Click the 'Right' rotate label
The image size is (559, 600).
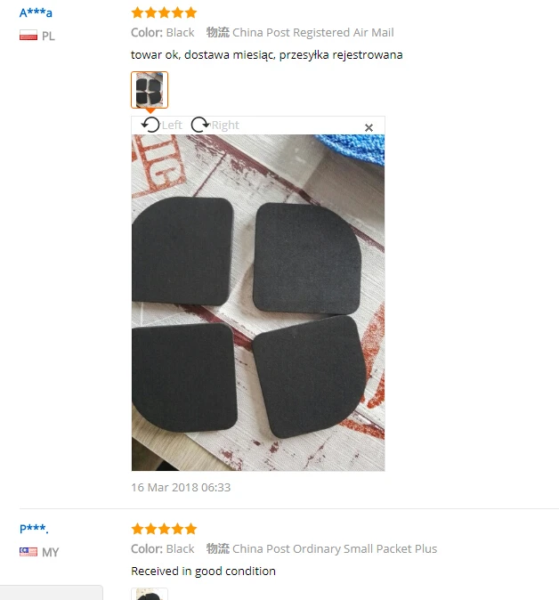(x=225, y=126)
